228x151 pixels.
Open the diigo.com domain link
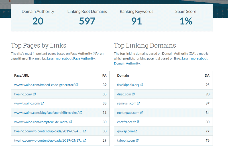pos(124,94)
